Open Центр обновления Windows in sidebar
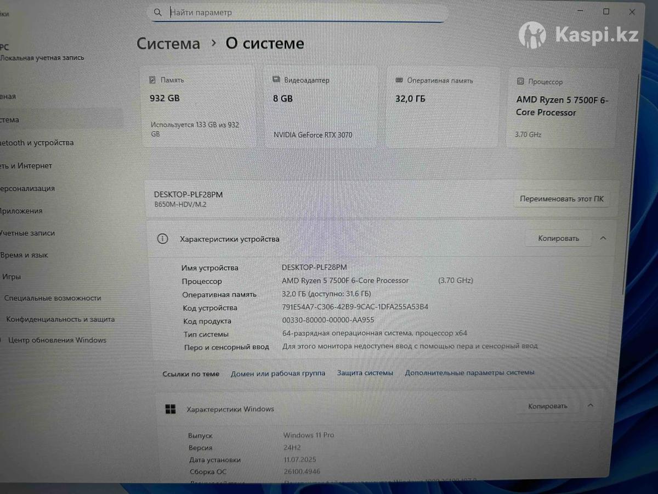658x494 pixels. click(x=57, y=340)
